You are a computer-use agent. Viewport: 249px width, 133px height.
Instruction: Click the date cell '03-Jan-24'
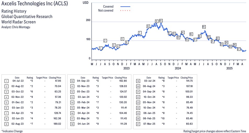[x=84, y=97]
